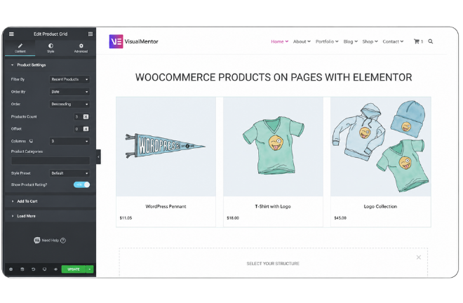463x303 pixels.
Task: Open the About menu item
Action: pyautogui.click(x=302, y=41)
